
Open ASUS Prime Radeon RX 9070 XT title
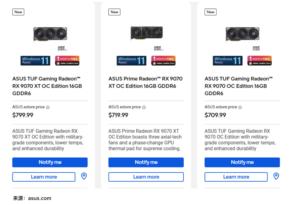[145, 82]
